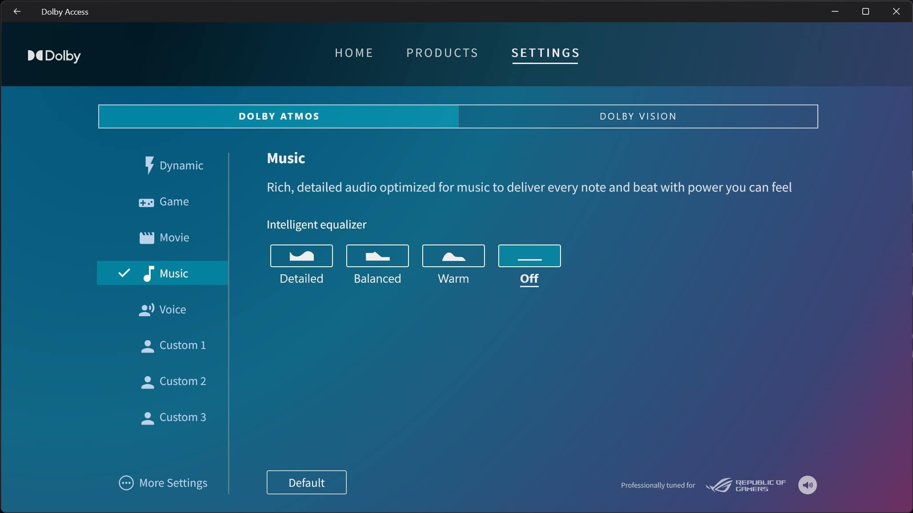The image size is (913, 513).
Task: Click the Warm label text
Action: point(453,279)
